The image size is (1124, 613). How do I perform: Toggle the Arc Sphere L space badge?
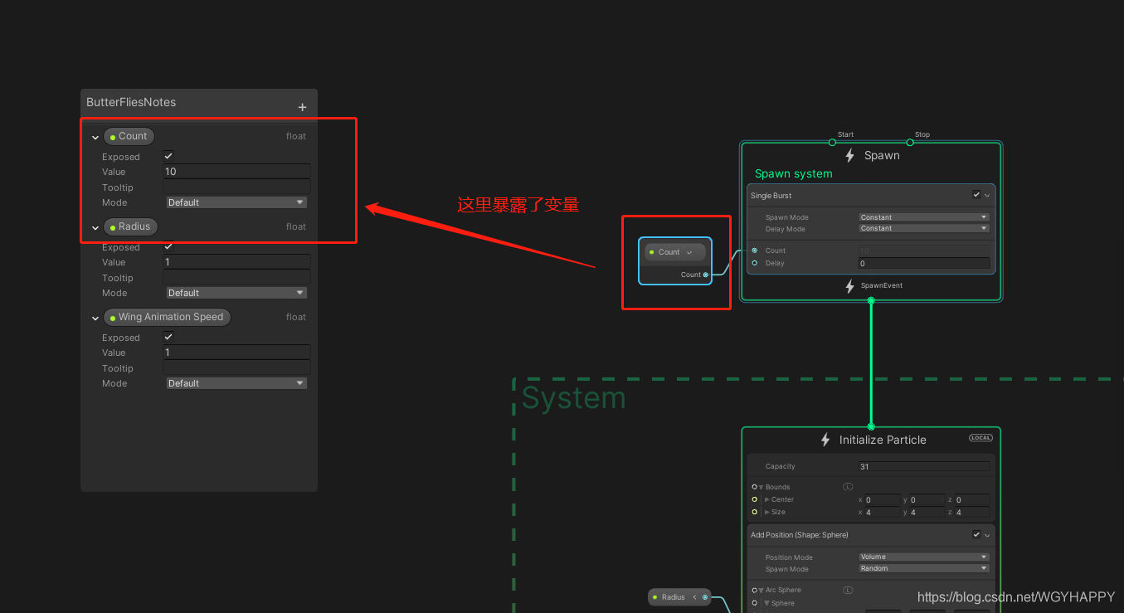pos(848,590)
